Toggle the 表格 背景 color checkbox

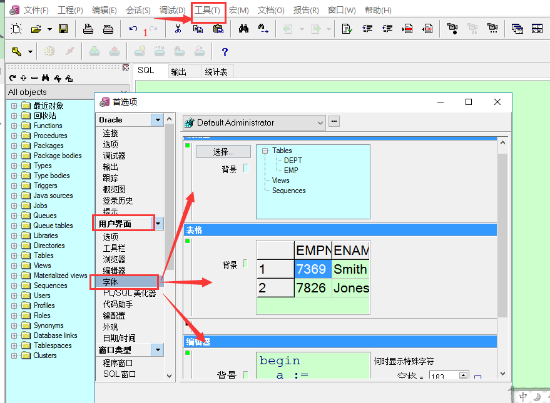(x=245, y=264)
